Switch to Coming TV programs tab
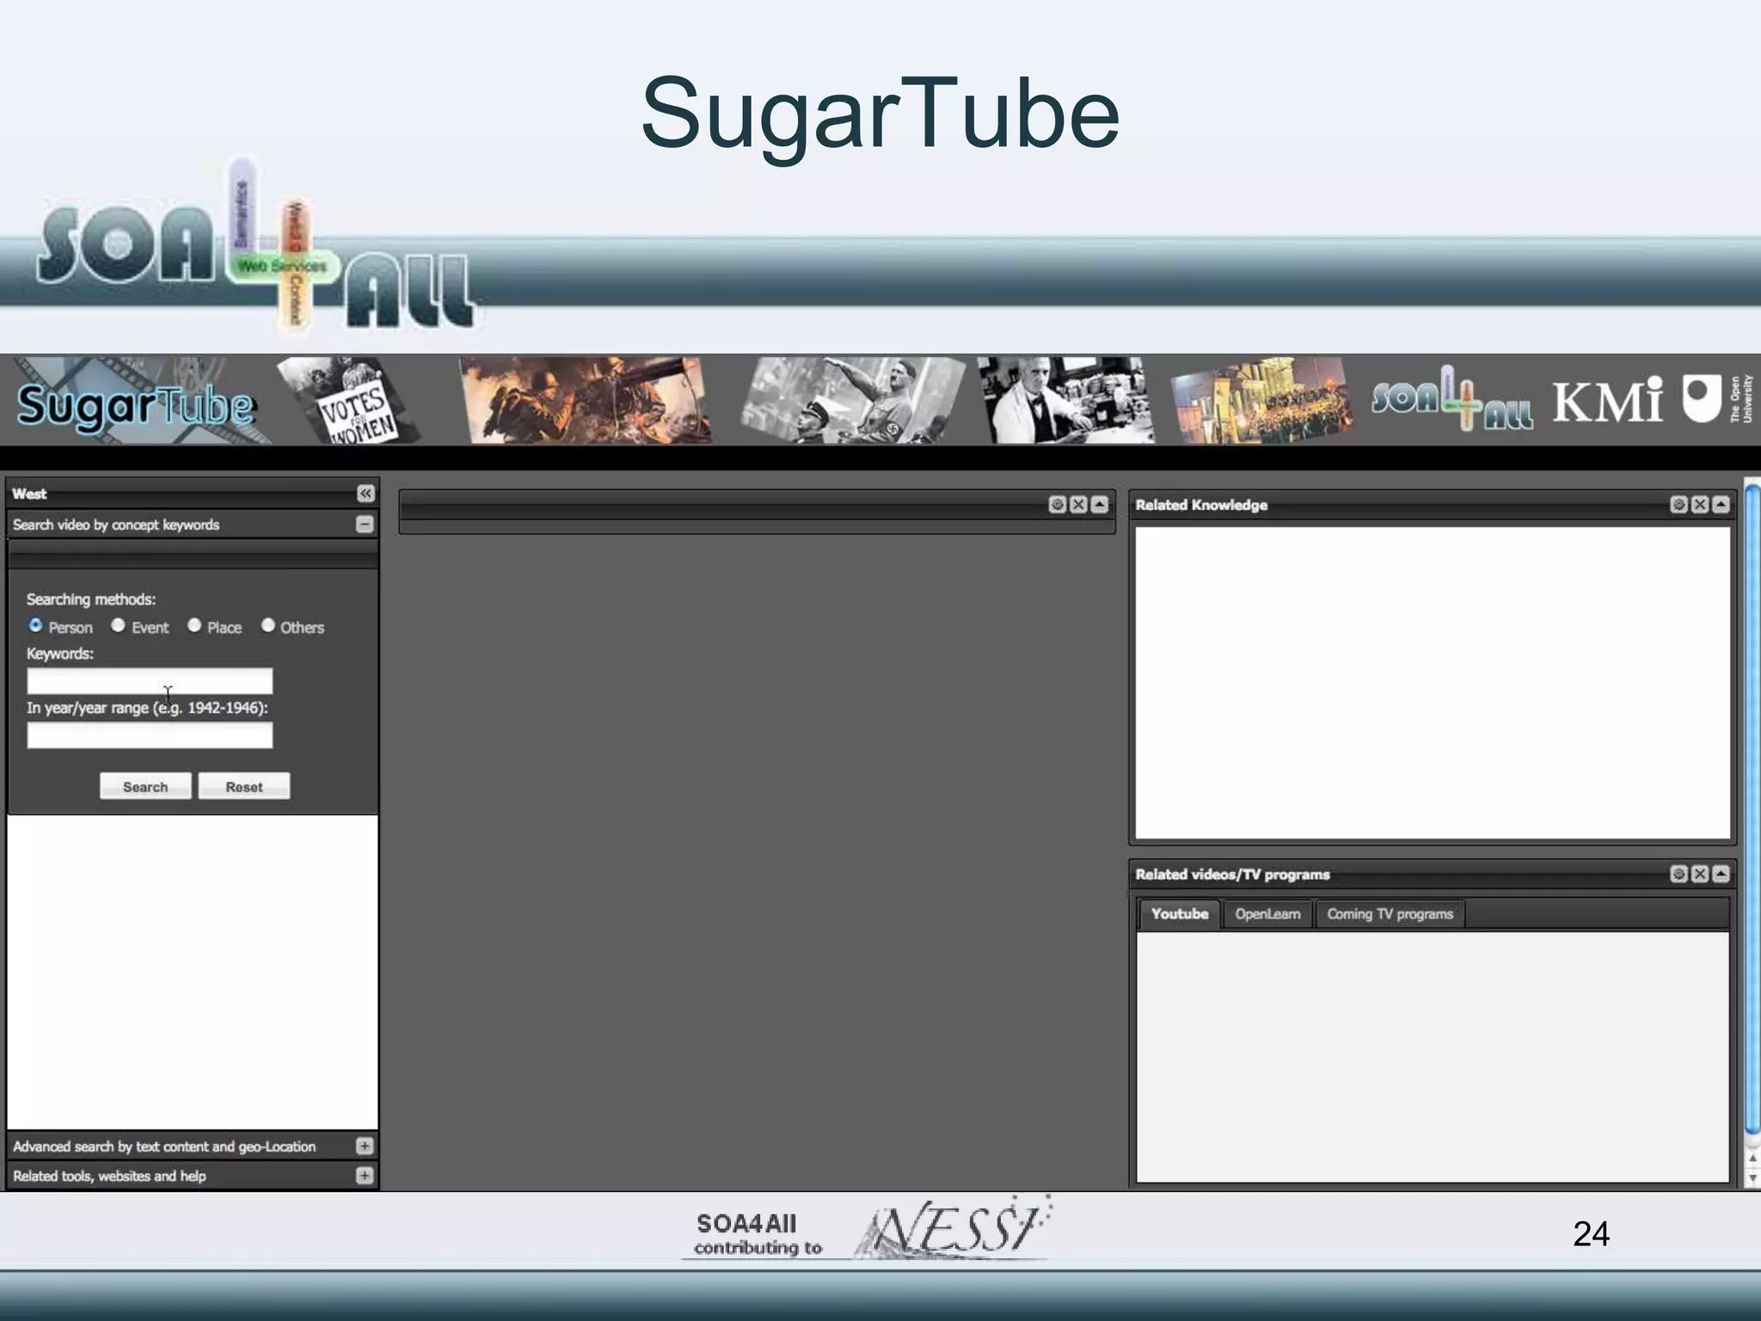 (x=1390, y=913)
